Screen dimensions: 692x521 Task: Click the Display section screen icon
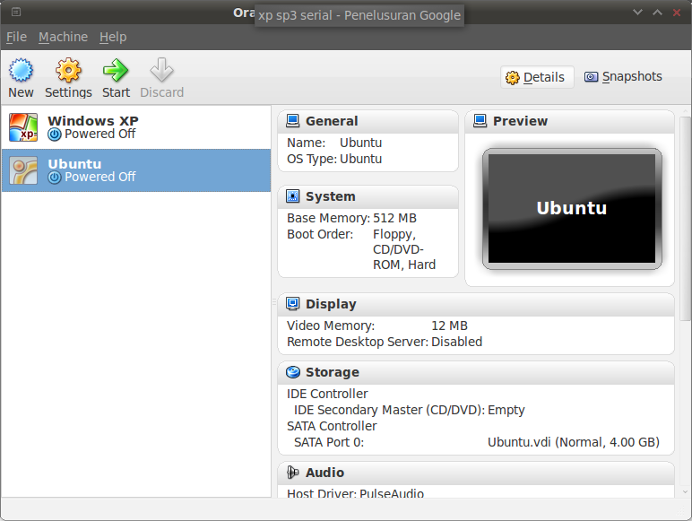(x=292, y=304)
